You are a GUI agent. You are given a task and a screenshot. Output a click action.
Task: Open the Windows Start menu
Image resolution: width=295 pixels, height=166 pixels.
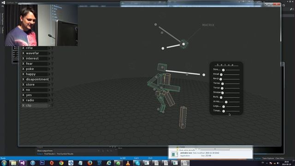[x=4, y=163]
